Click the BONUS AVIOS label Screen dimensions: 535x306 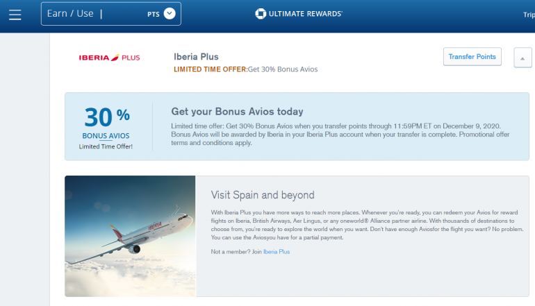tap(106, 136)
